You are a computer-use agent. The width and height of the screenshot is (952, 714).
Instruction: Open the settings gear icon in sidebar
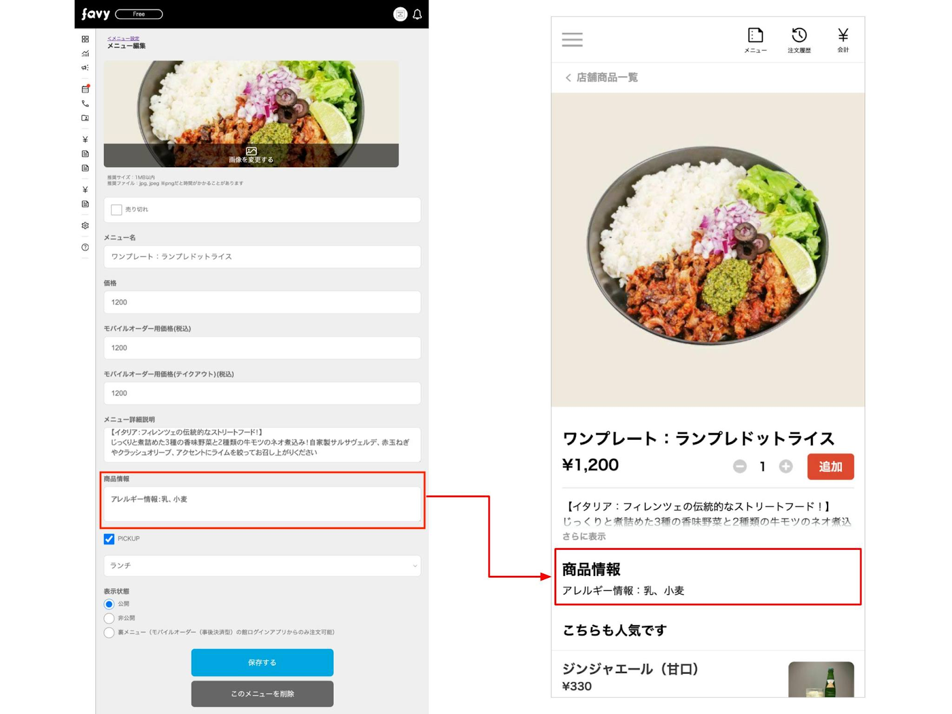coord(85,226)
